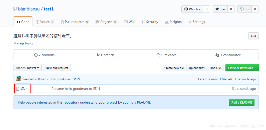Click the Edit description button
The width and height of the screenshot is (266, 130).
coord(253,36)
